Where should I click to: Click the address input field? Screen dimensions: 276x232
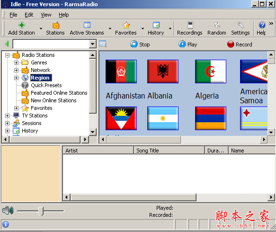(x=51, y=44)
